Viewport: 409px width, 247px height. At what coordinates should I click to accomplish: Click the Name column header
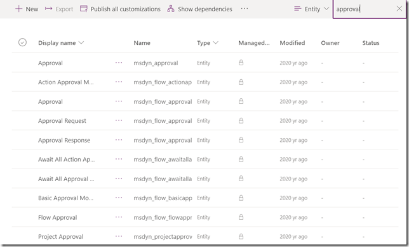pyautogui.click(x=142, y=43)
